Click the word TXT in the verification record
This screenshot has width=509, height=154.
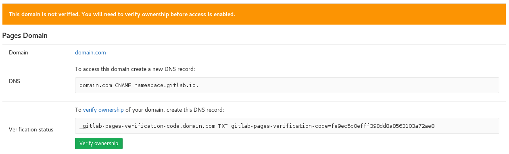(x=223, y=126)
